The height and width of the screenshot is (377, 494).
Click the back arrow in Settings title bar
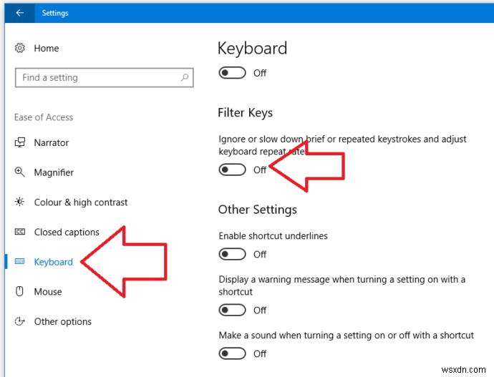tap(20, 13)
